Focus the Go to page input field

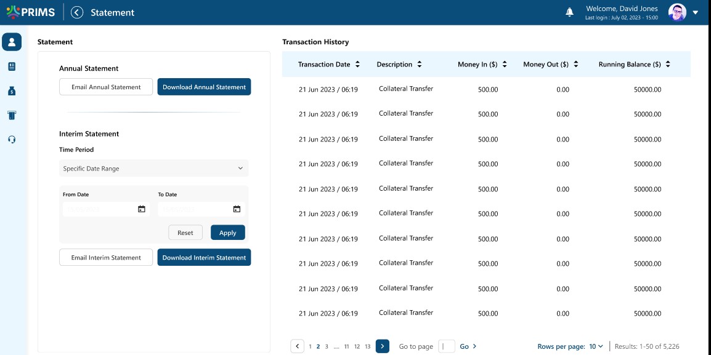(447, 346)
